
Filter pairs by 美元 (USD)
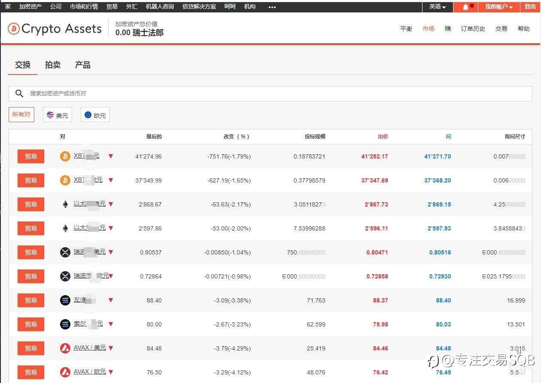tap(58, 115)
